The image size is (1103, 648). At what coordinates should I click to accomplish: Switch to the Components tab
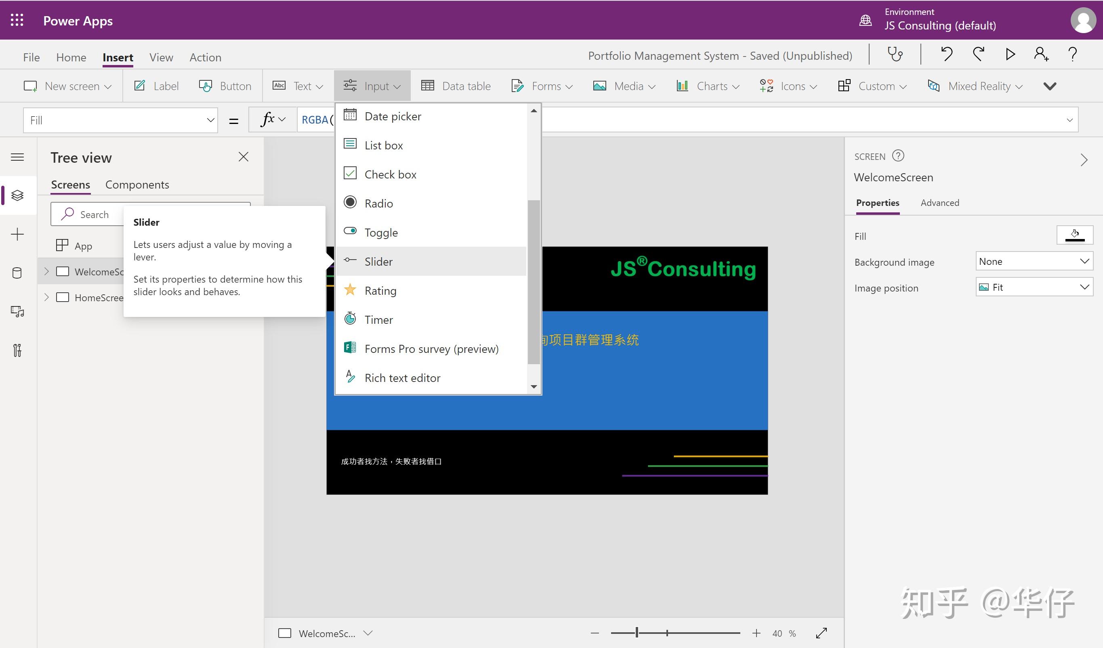pyautogui.click(x=137, y=185)
